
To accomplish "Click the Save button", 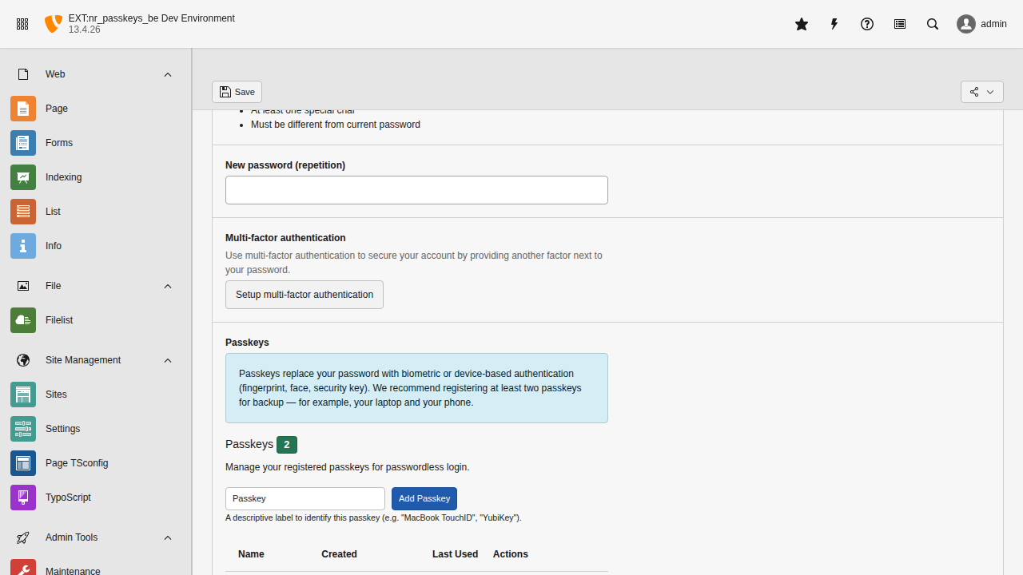I will (237, 92).
